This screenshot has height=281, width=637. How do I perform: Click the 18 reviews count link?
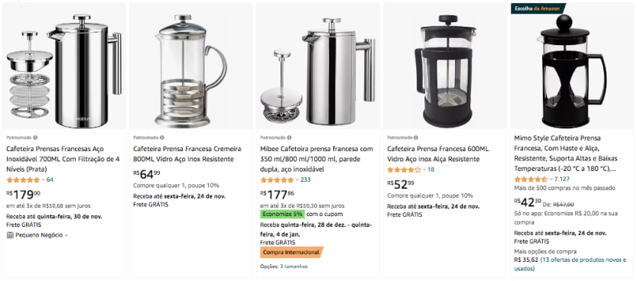point(431,170)
